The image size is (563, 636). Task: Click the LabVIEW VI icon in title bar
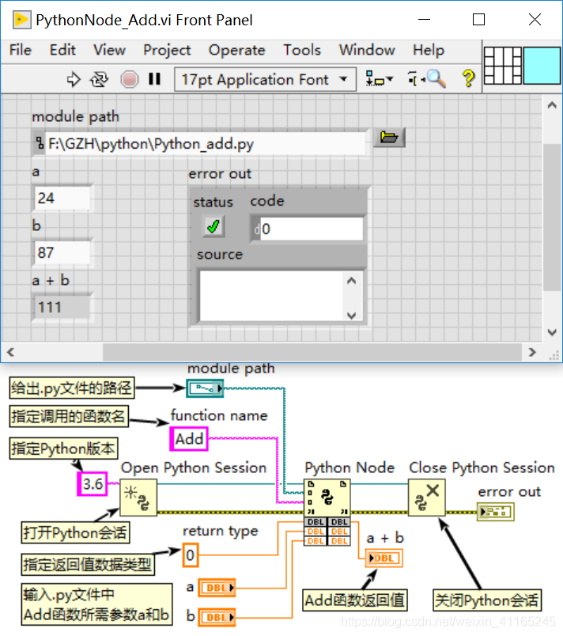point(21,20)
